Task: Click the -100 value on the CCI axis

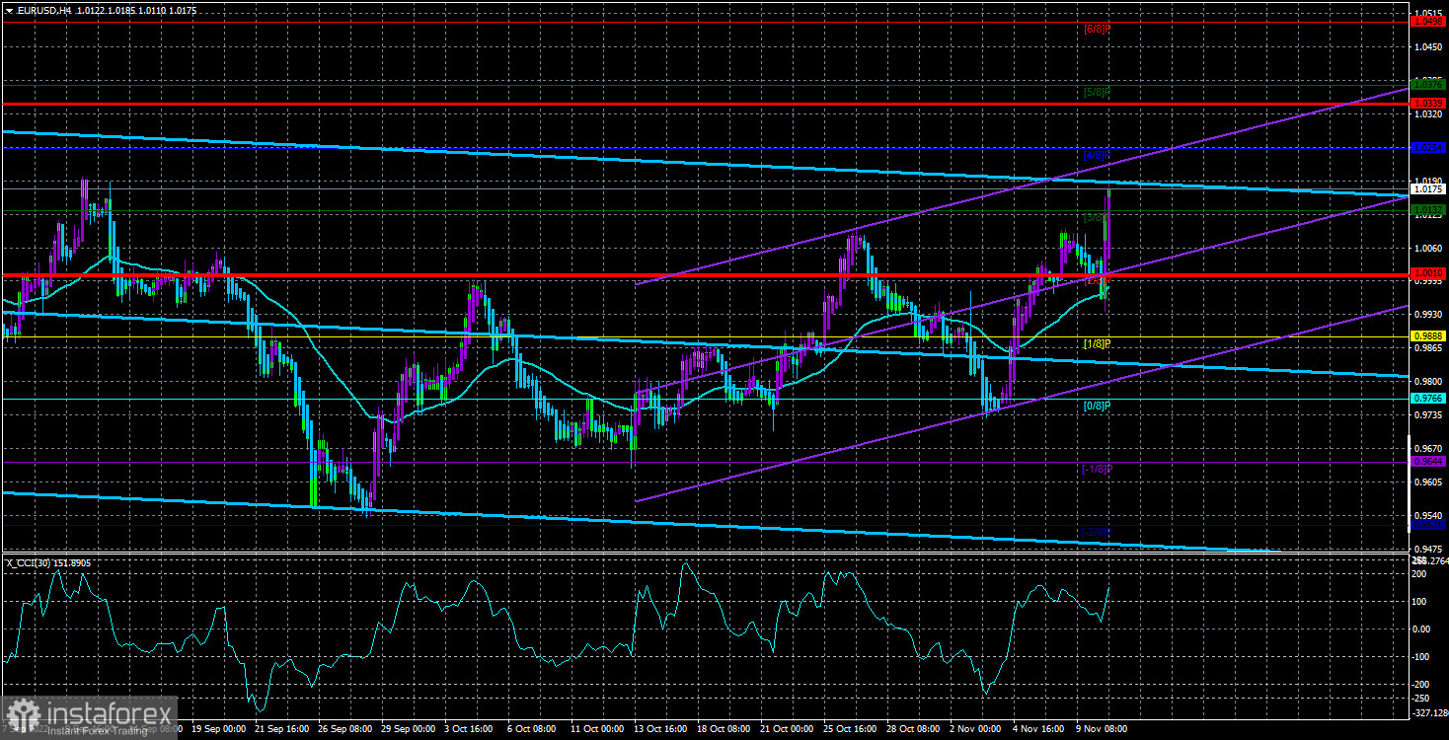Action: 1421,656
